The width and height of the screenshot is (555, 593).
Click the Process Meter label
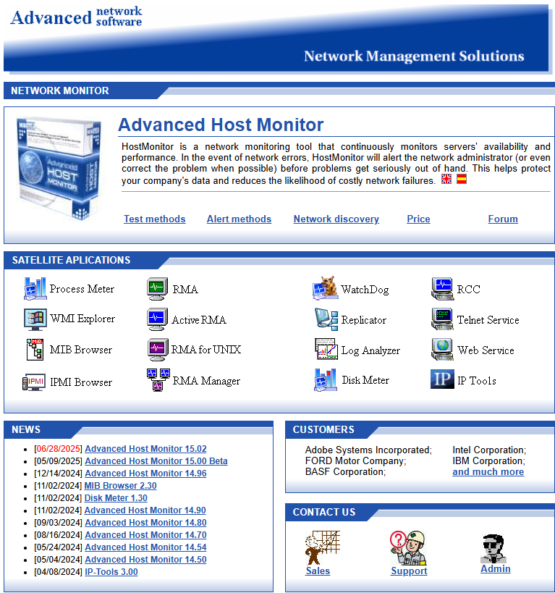click(82, 289)
